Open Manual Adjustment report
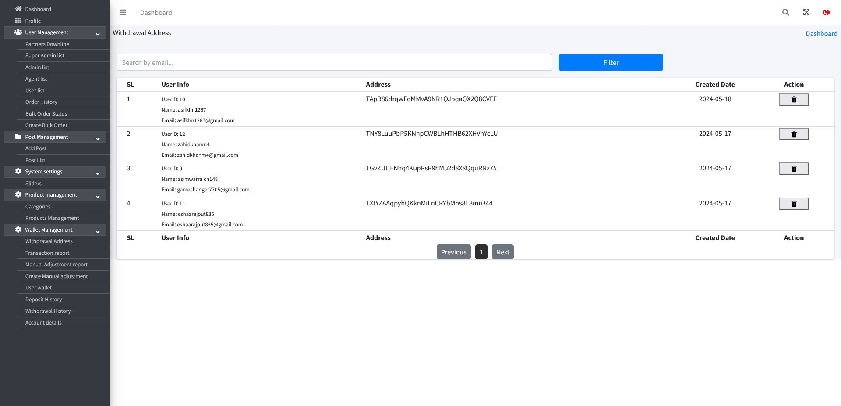This screenshot has width=841, height=406. coord(57,265)
